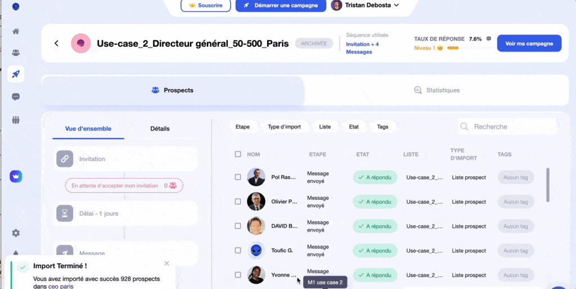Image resolution: width=576 pixels, height=289 pixels.
Task: Click the Voir ma campagne button
Action: [529, 43]
